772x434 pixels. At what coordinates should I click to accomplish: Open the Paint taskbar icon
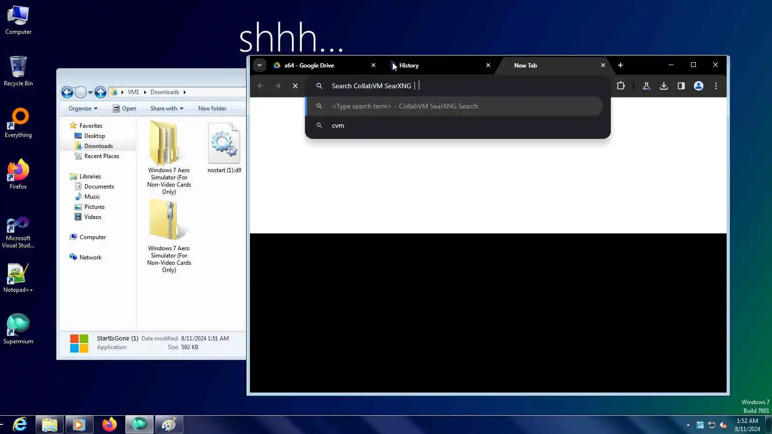(x=169, y=424)
